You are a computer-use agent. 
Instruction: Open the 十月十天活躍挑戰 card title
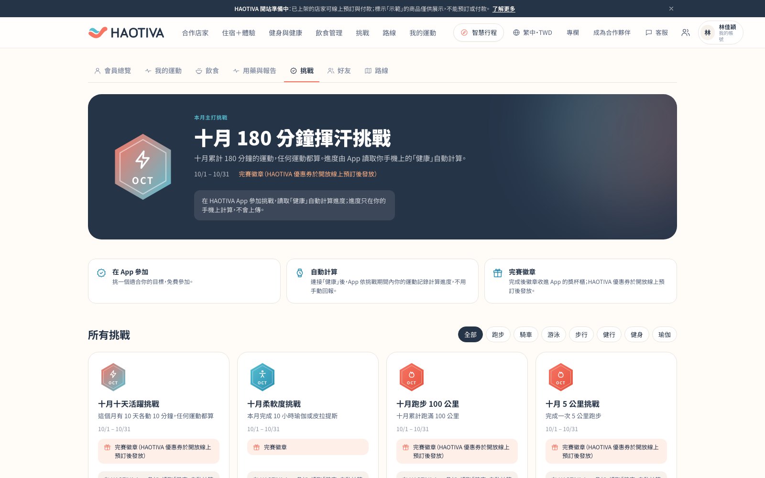click(129, 404)
